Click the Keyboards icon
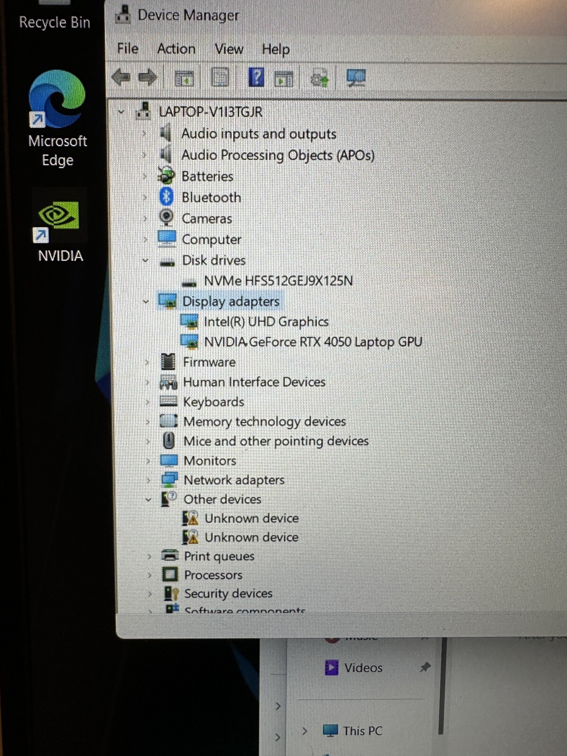The width and height of the screenshot is (567, 756). (x=169, y=401)
